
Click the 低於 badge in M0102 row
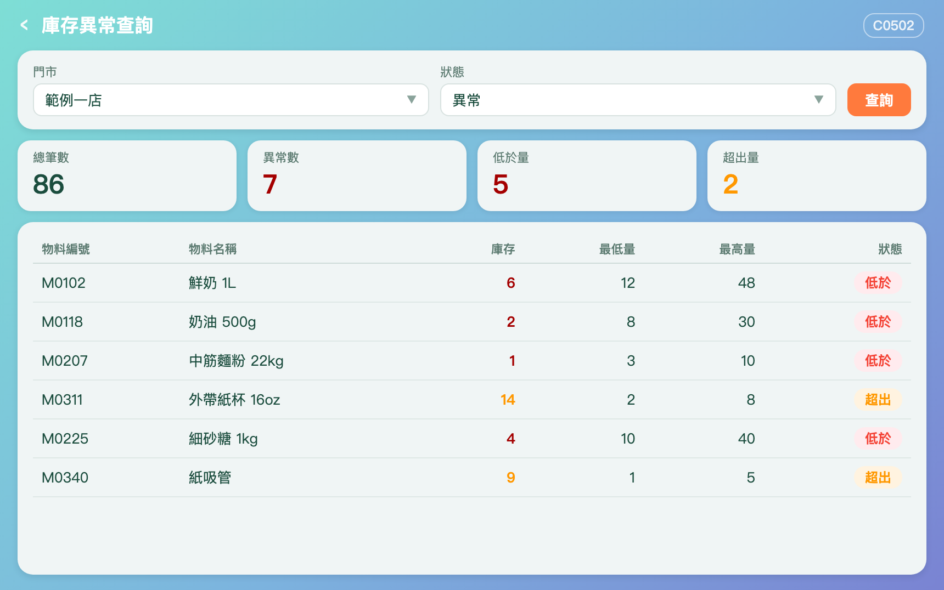pyautogui.click(x=878, y=283)
